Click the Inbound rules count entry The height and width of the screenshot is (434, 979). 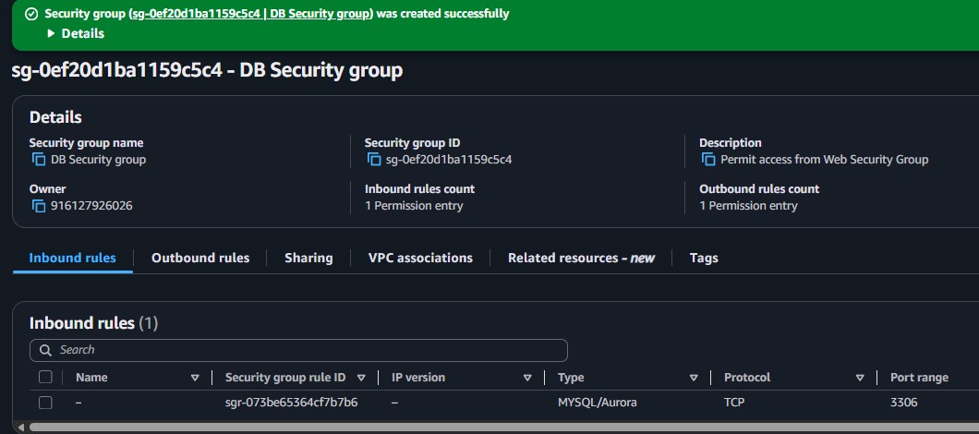(414, 205)
